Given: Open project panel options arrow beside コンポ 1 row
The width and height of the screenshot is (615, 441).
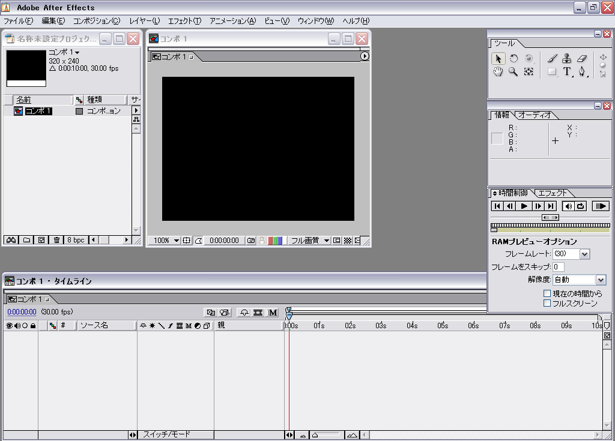Looking at the screenshot, I should point(136,110).
